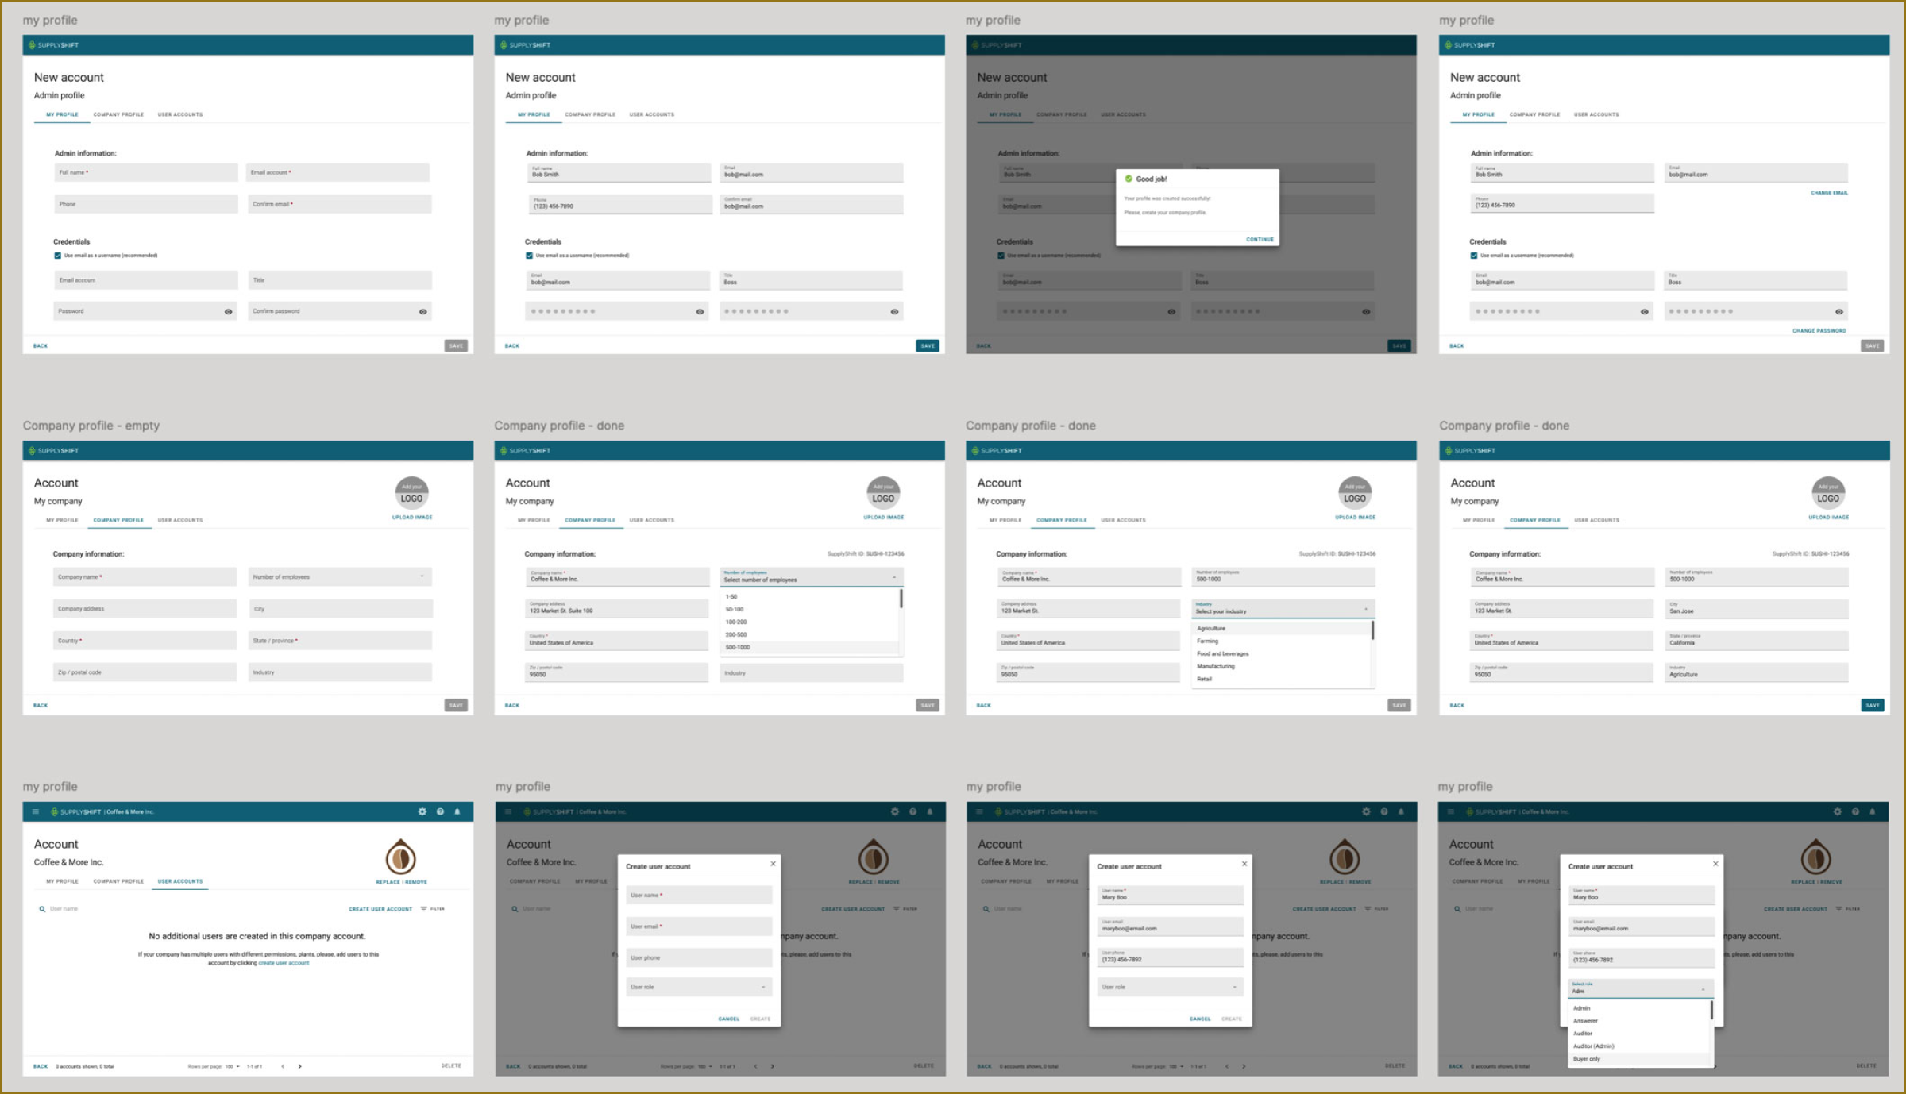This screenshot has height=1094, width=1906.
Task: Click Filter icon on the undimmed User Accounts page
Action: pyautogui.click(x=424, y=908)
